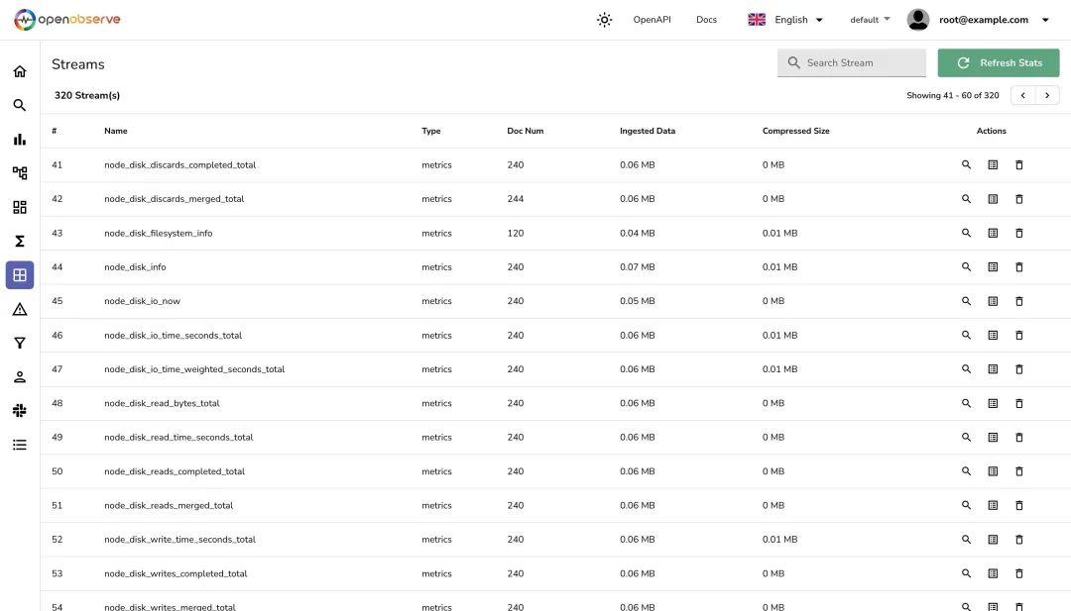Open OpenAPI from the top menu
This screenshot has width=1071, height=611.
tap(652, 18)
